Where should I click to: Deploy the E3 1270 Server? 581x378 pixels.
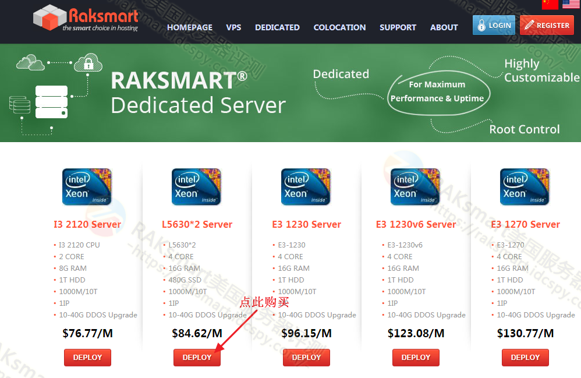(x=526, y=358)
